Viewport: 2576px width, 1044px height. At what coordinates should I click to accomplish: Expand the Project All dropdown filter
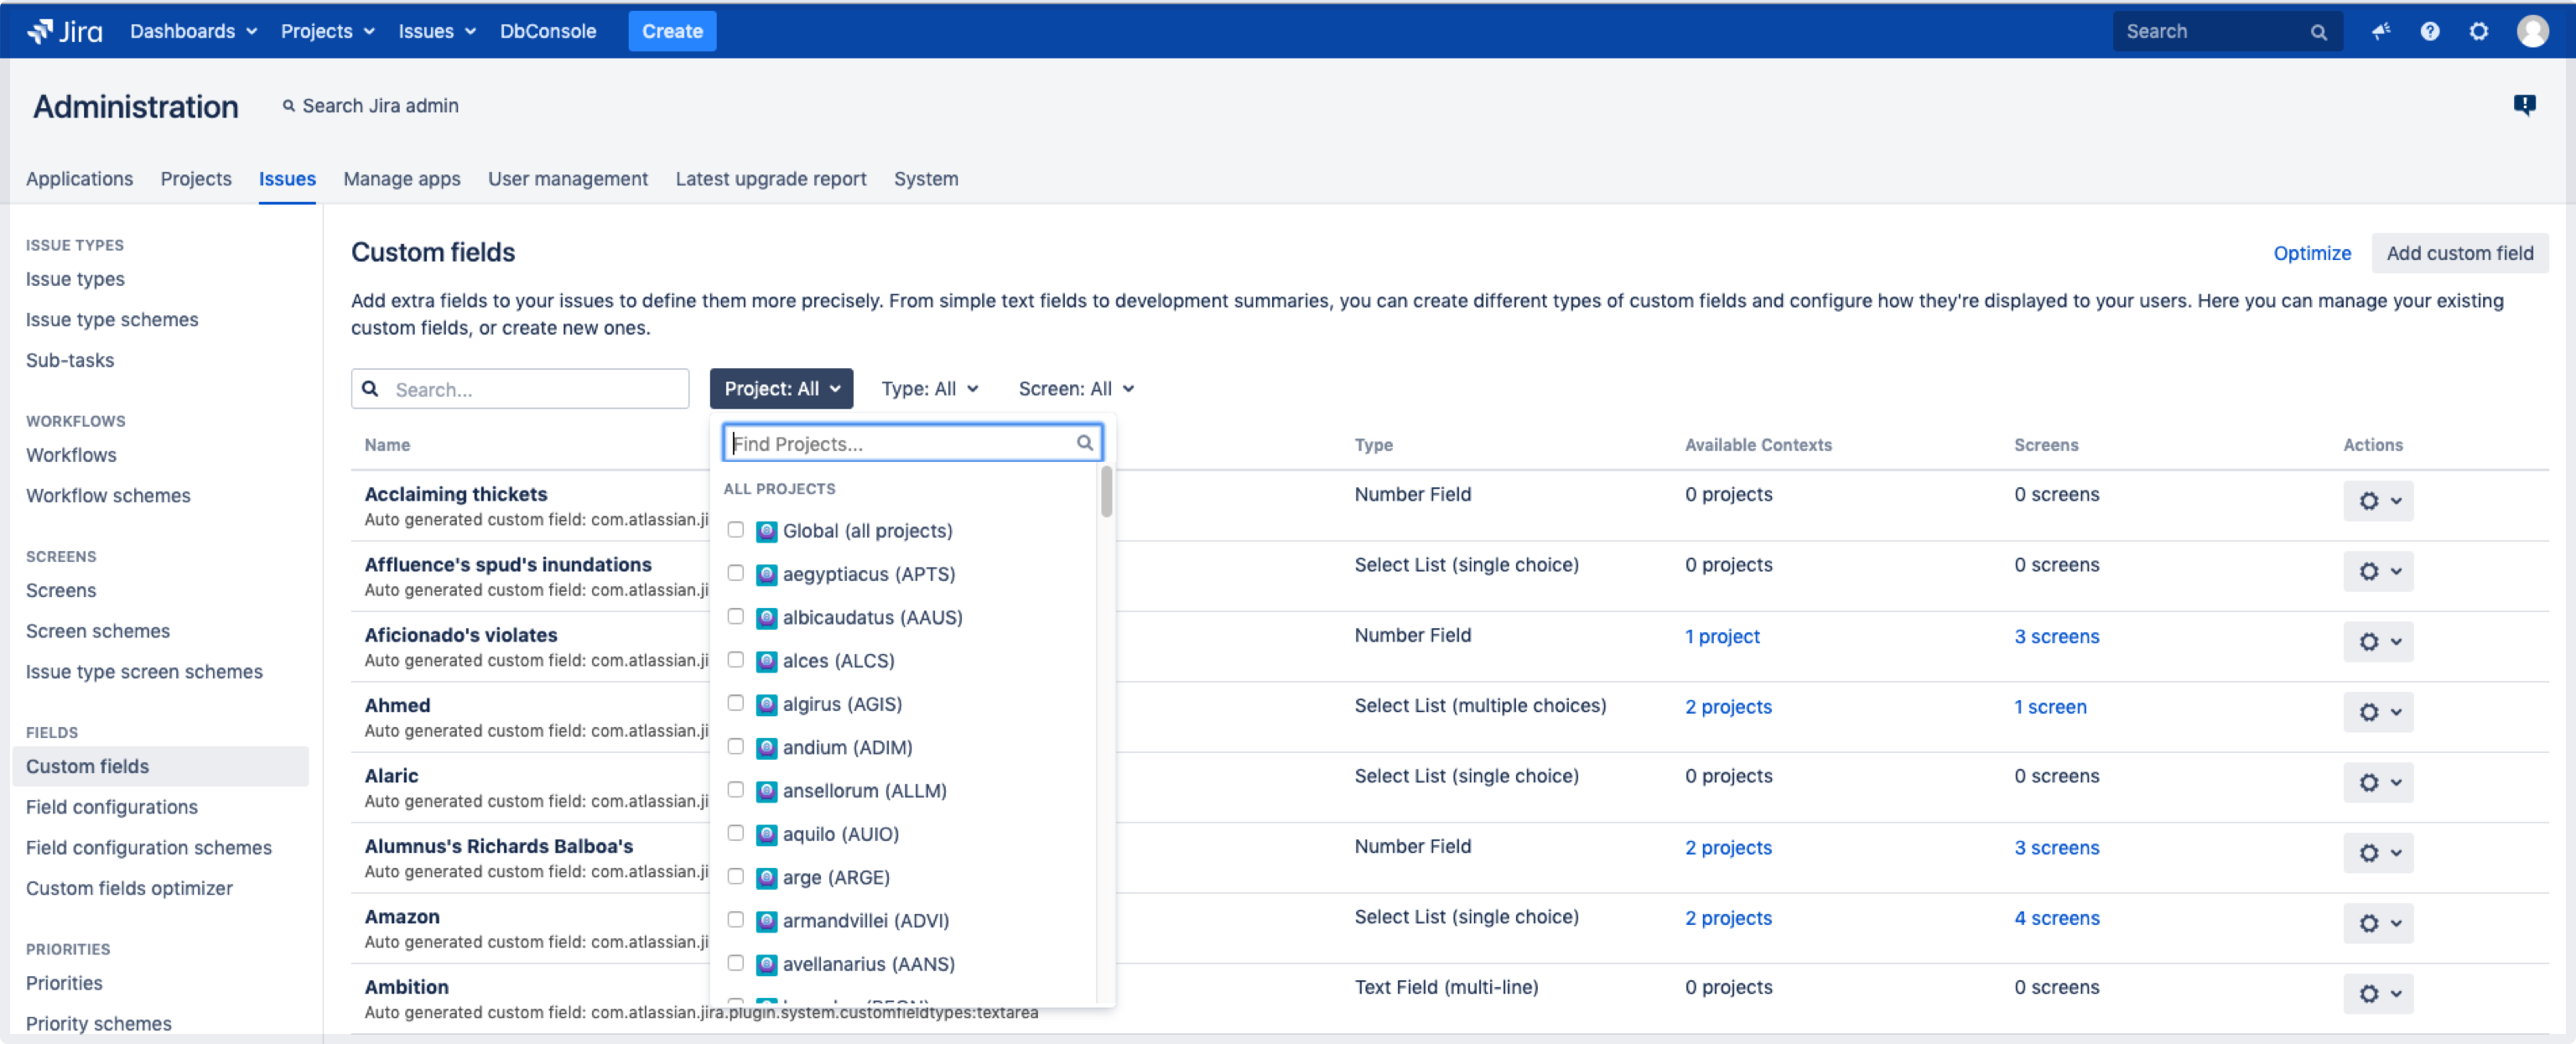pyautogui.click(x=781, y=388)
